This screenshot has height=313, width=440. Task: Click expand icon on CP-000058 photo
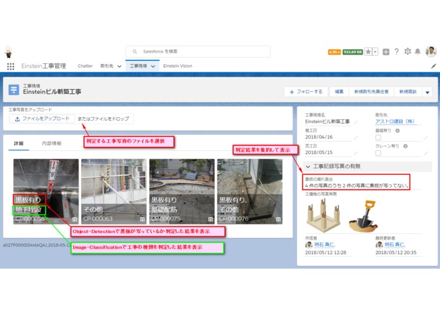coord(75,219)
